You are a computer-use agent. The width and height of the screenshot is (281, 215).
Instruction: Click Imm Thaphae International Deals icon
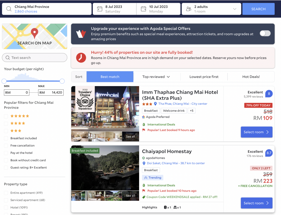pyautogui.click(x=144, y=125)
